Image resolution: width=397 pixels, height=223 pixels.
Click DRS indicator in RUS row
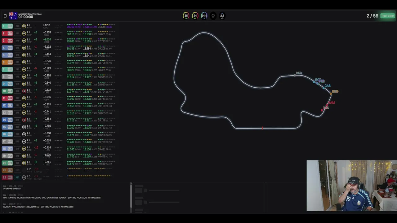point(17,26)
